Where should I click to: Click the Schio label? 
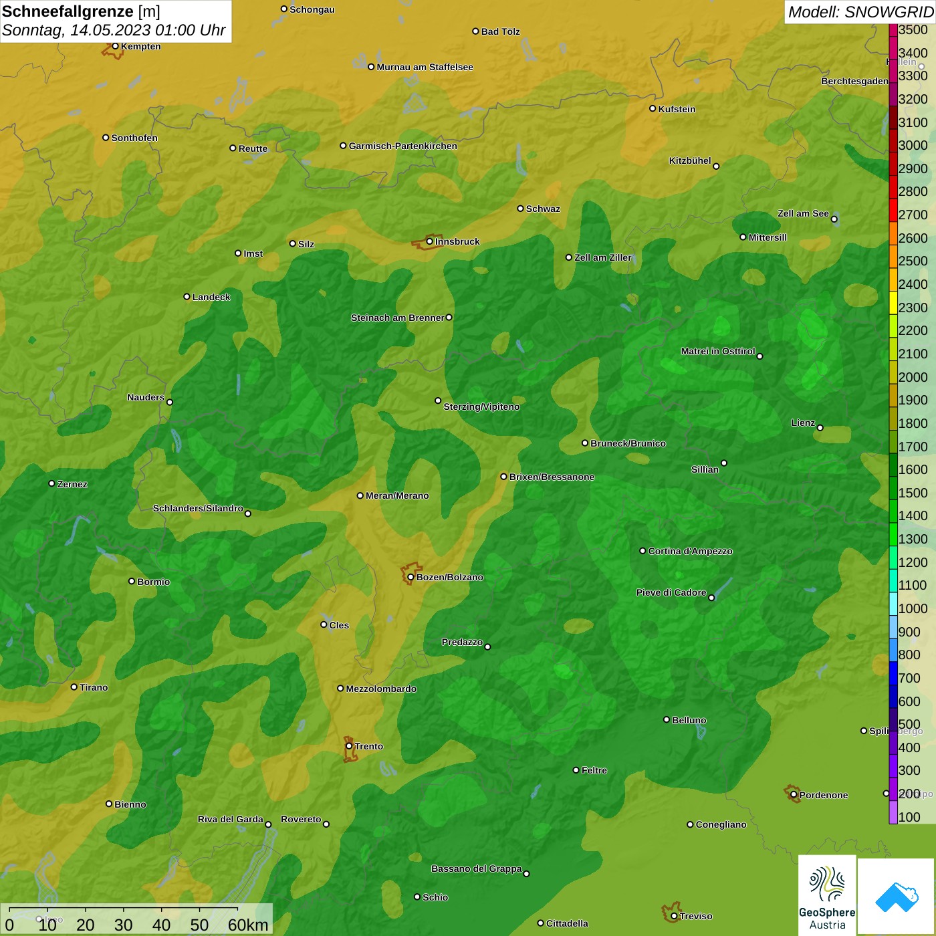[435, 897]
